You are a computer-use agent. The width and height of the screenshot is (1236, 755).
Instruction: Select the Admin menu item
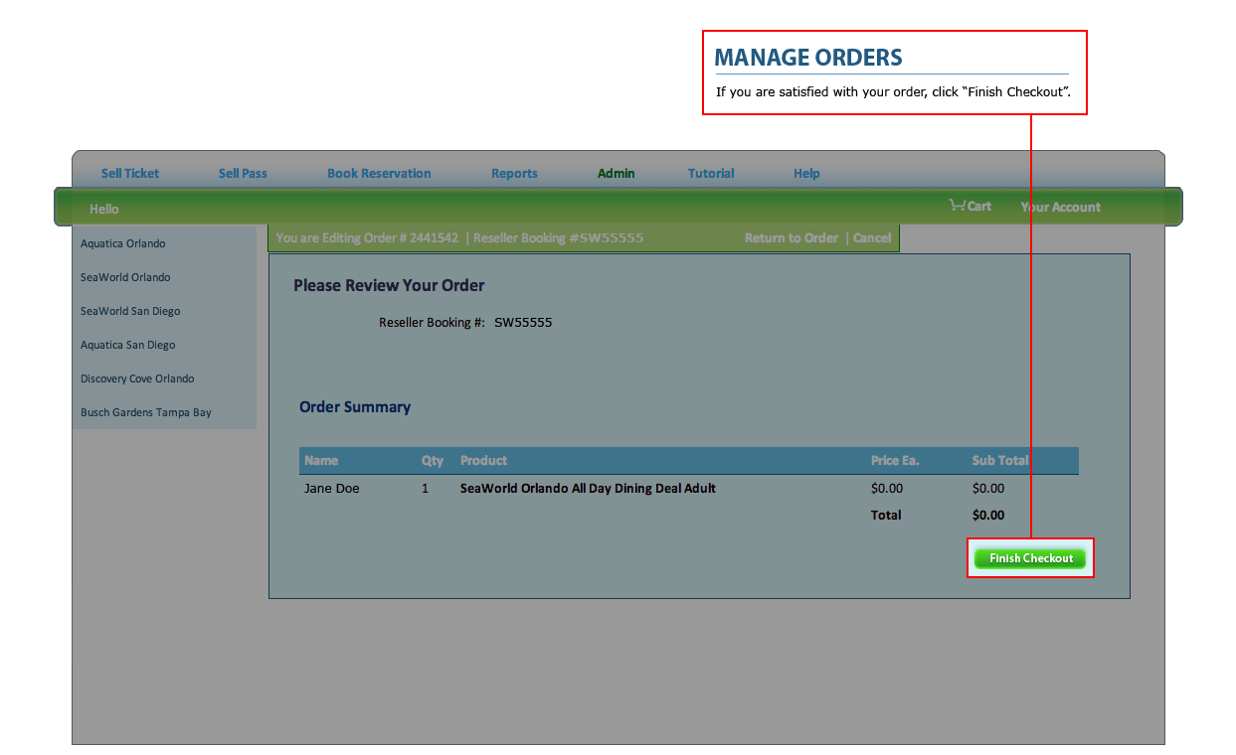[x=616, y=173]
